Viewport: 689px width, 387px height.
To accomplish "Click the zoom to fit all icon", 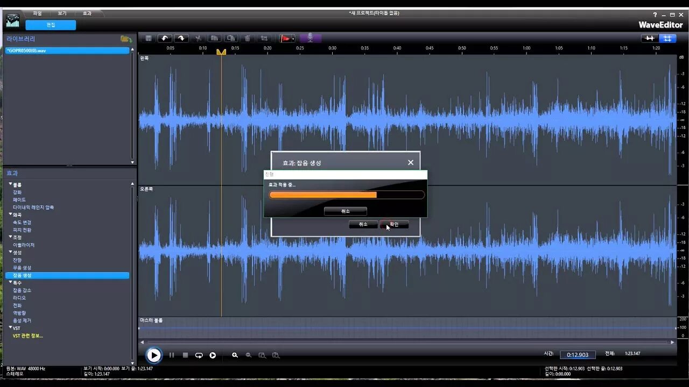I will [276, 355].
